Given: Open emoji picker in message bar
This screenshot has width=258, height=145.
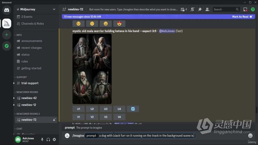Looking at the screenshot, I should [250, 136].
